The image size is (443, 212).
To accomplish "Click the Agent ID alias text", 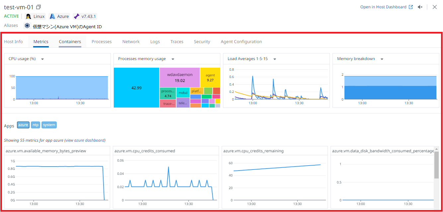I will [x=67, y=27].
